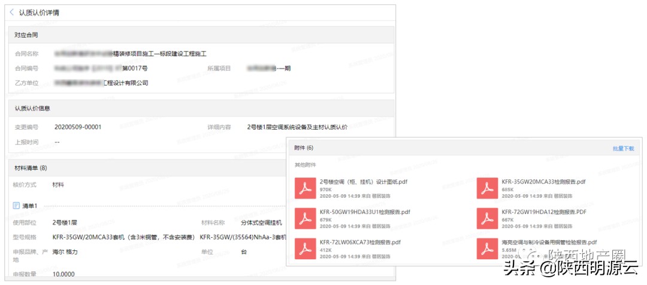
Task: Select the 附件 (6) panel header
Action: [464, 148]
